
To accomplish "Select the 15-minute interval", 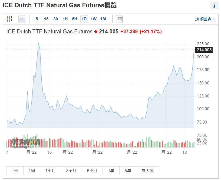I will coord(46,19).
